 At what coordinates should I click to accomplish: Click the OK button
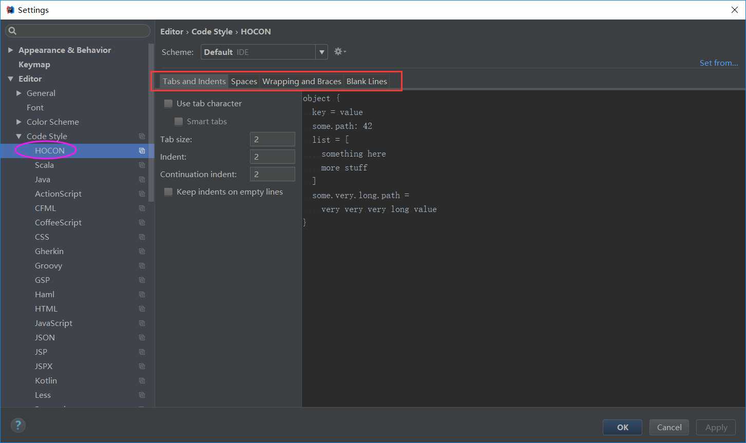tap(623, 427)
